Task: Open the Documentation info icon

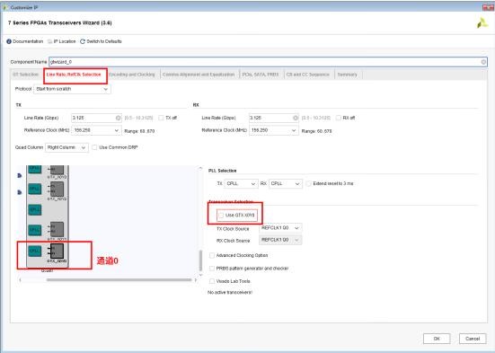Action: pyautogui.click(x=9, y=41)
